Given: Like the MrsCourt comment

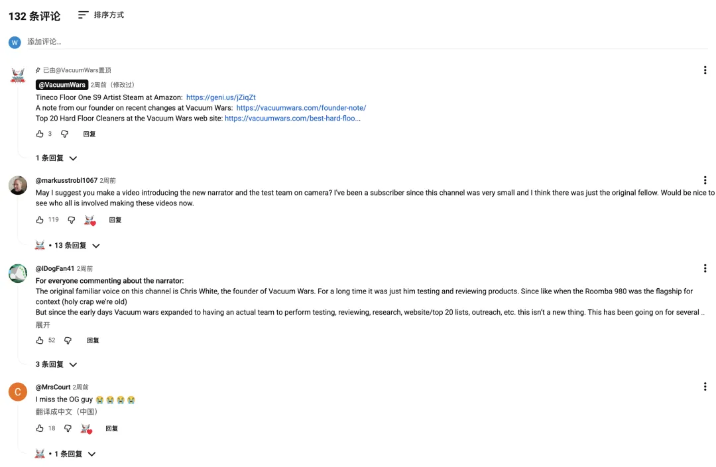Looking at the screenshot, I should pyautogui.click(x=40, y=429).
